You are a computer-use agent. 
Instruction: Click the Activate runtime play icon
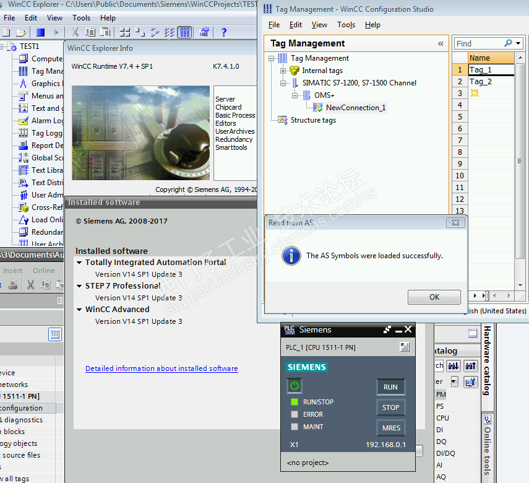coord(56,32)
